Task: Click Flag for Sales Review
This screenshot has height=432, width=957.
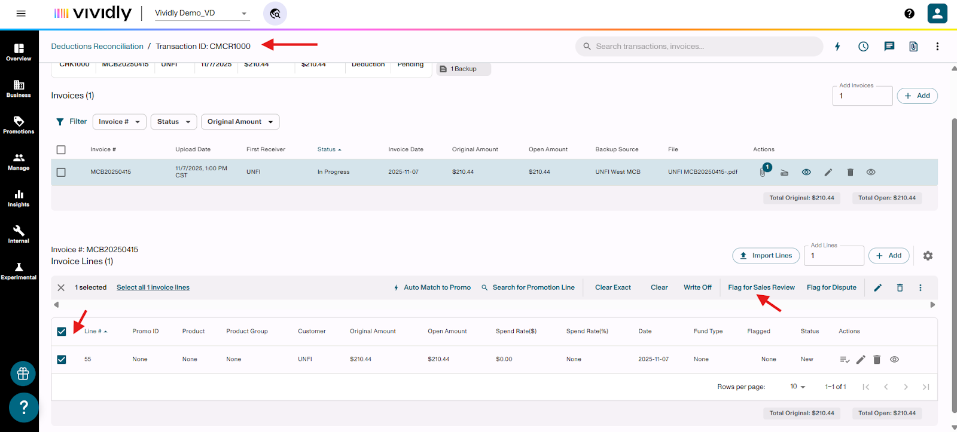Action: click(761, 287)
